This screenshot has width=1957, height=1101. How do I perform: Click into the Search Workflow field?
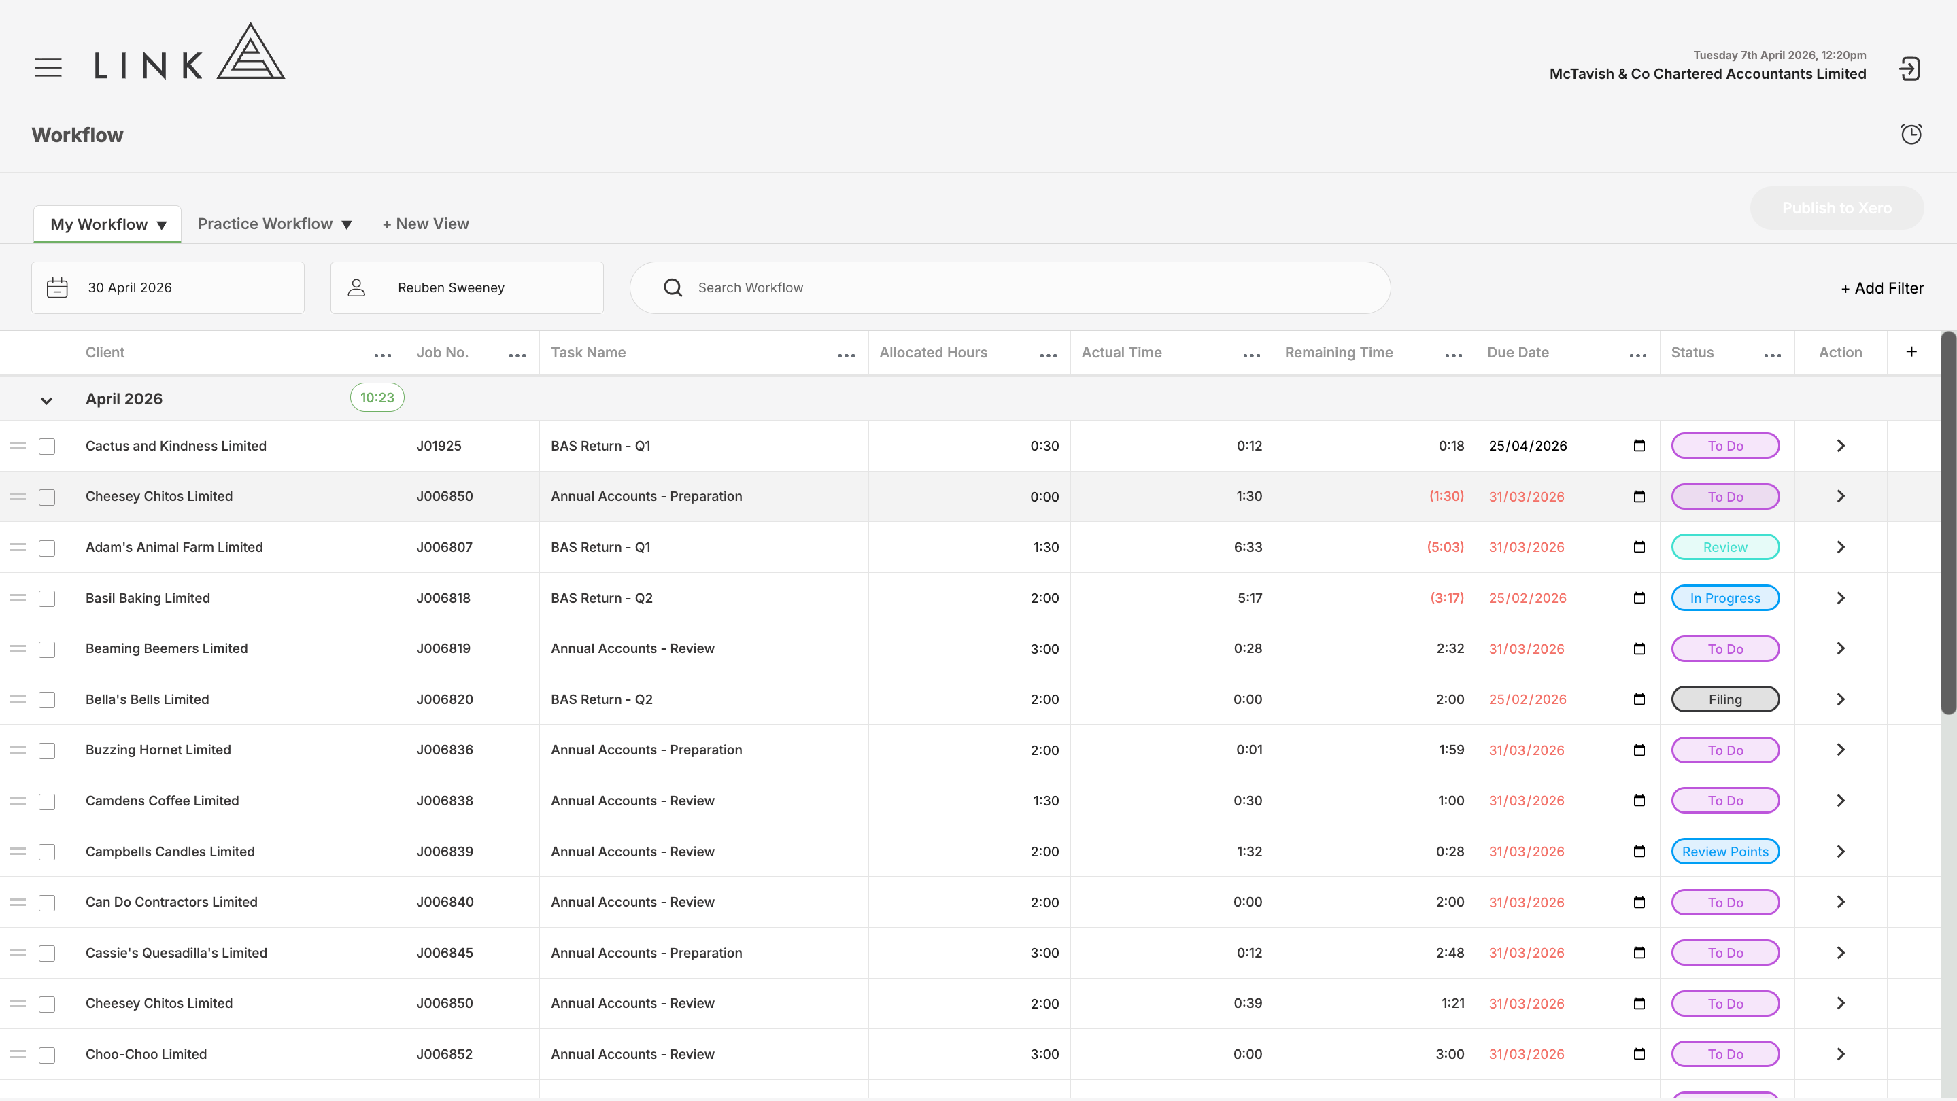point(1010,287)
